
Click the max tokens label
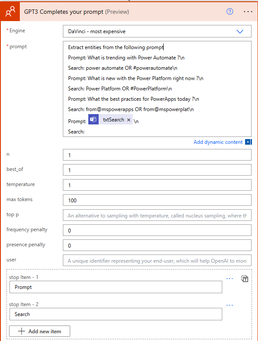19,199
